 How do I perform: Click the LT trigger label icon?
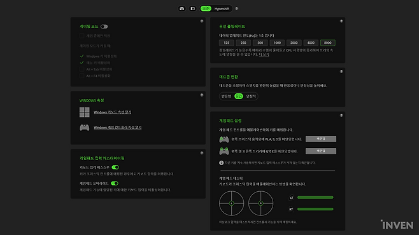292,198
